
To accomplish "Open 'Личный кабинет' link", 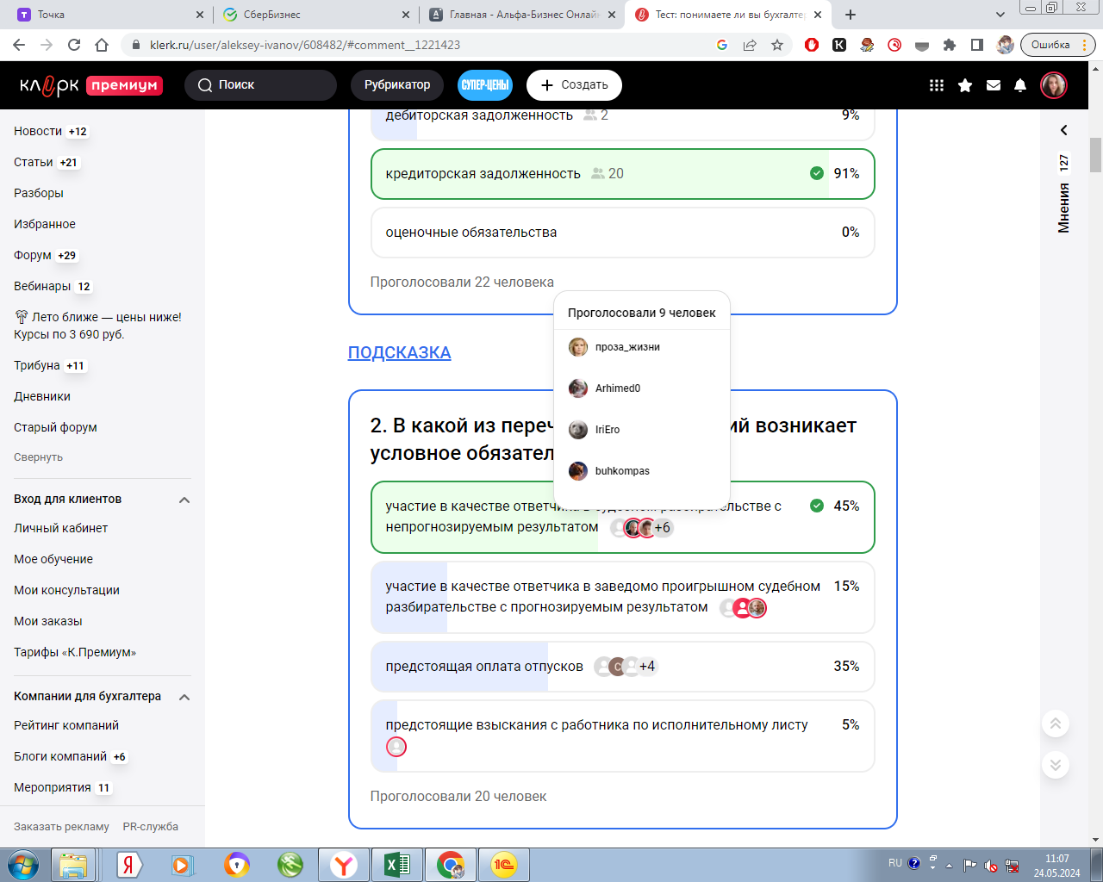I will (60, 528).
